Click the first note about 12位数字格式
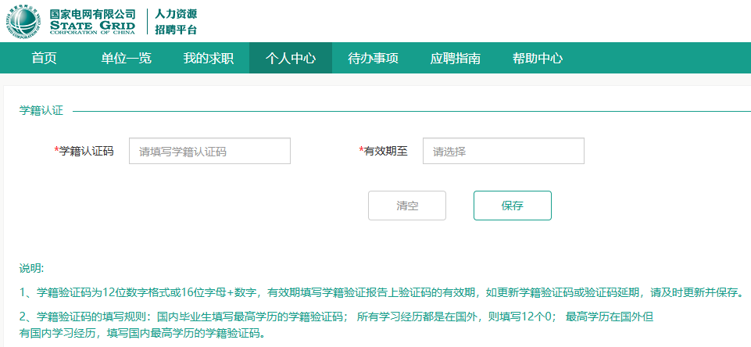 (380, 293)
